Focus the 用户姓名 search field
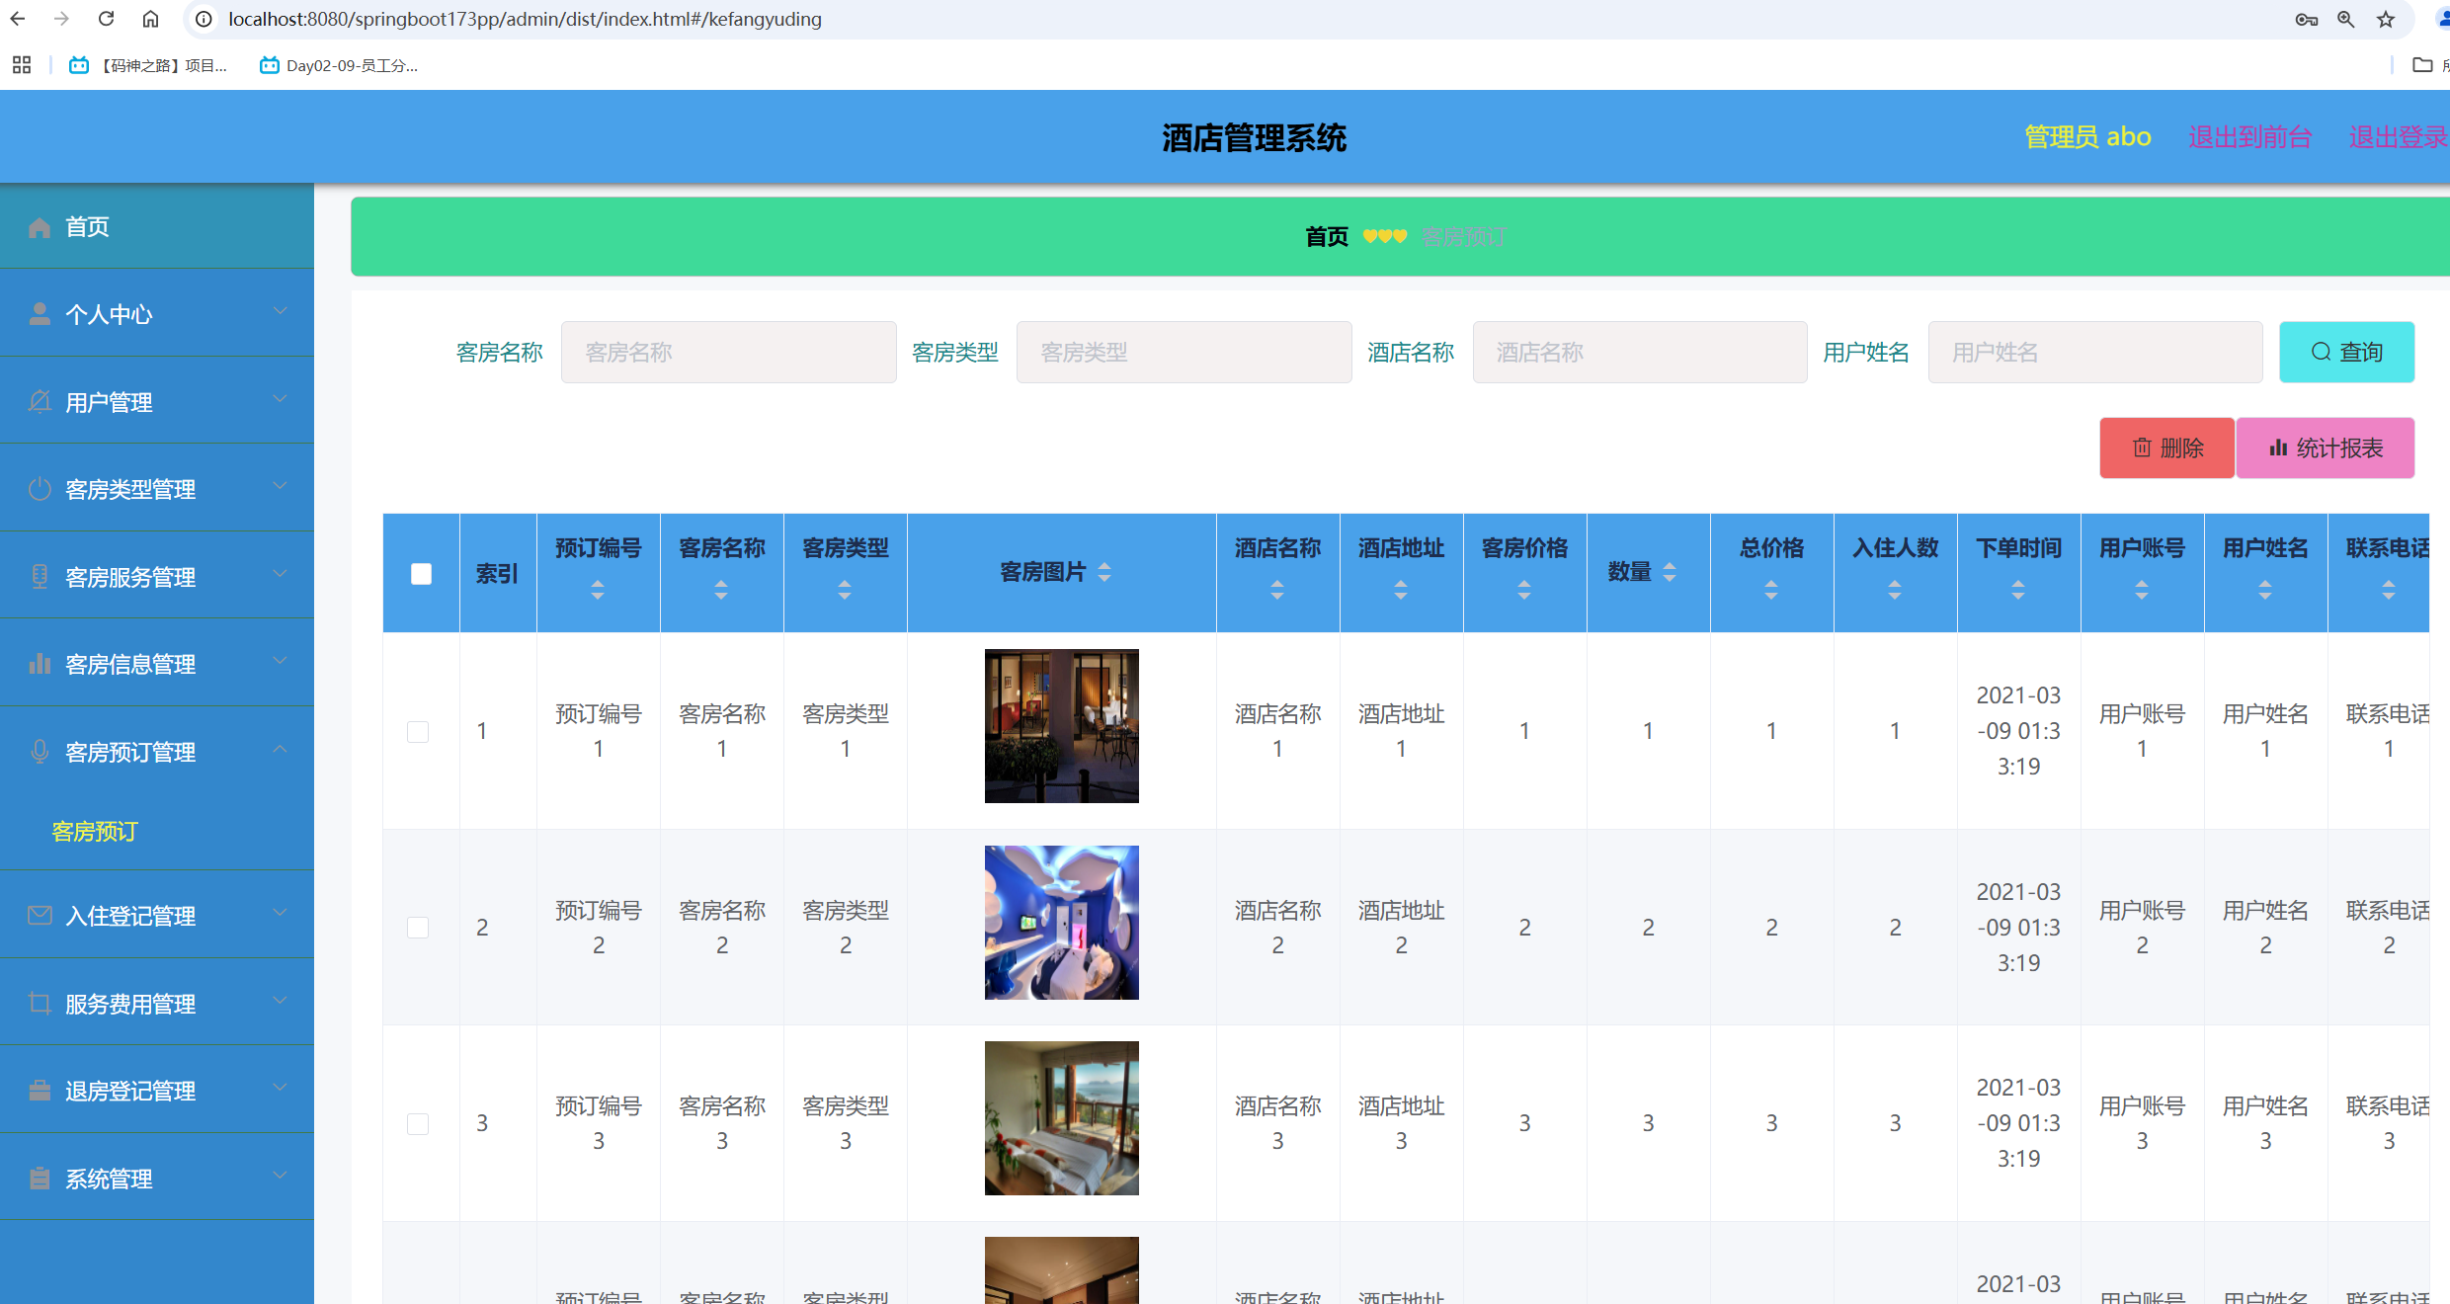The width and height of the screenshot is (2450, 1304). [2095, 352]
